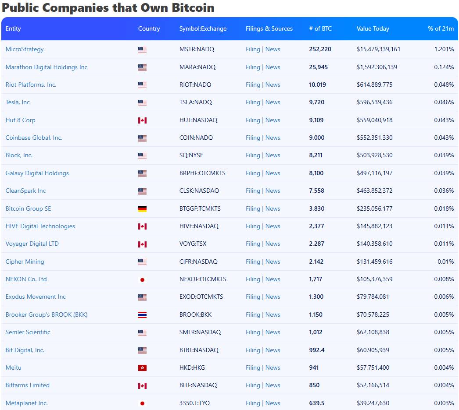Open the Filing link for Metaplanet Inc.

[x=253, y=403]
